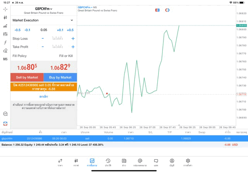Click the M5 timeframe selector
Screen dimensions: 248x173
(5, 59)
